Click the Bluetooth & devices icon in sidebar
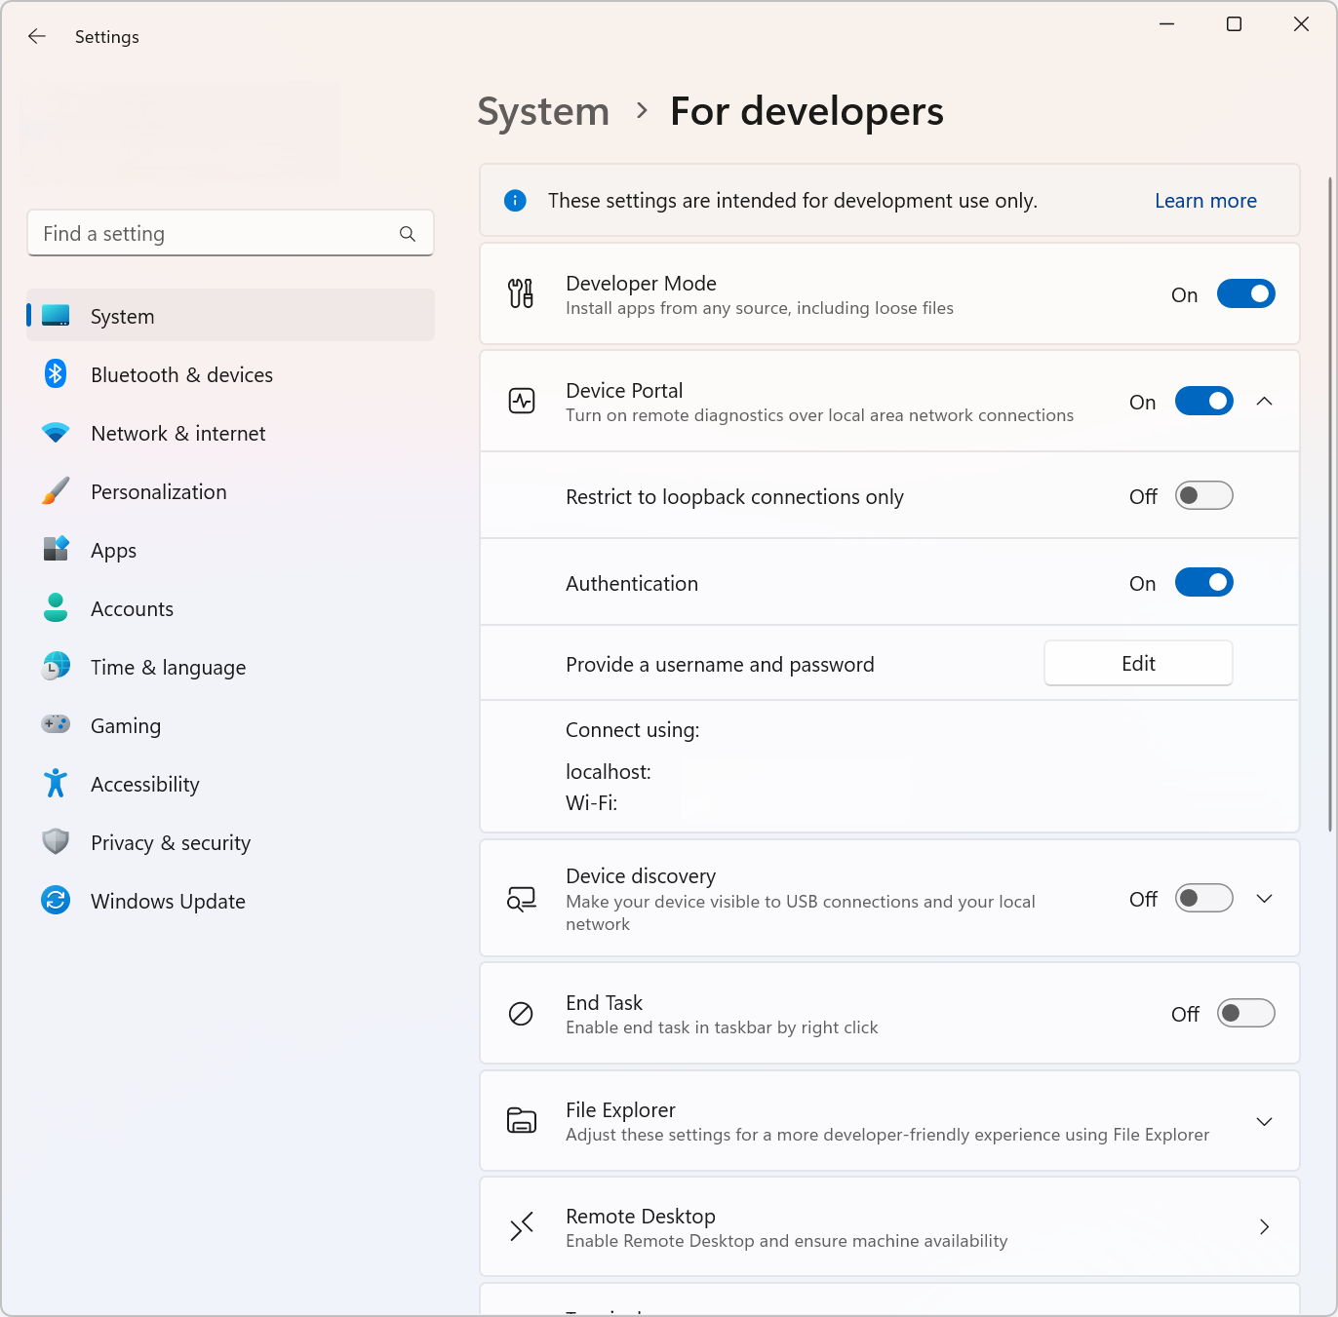Image resolution: width=1338 pixels, height=1317 pixels. (56, 374)
